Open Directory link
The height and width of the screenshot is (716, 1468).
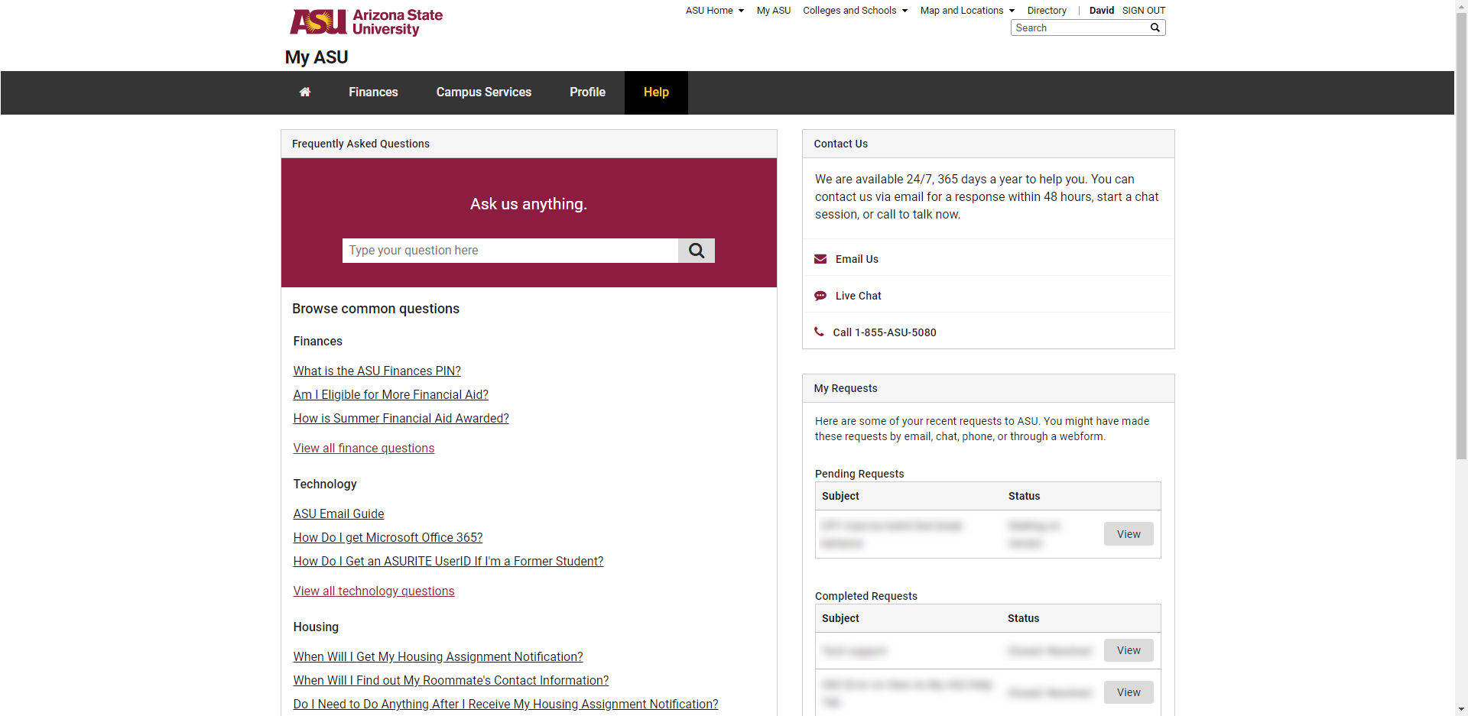tap(1047, 11)
